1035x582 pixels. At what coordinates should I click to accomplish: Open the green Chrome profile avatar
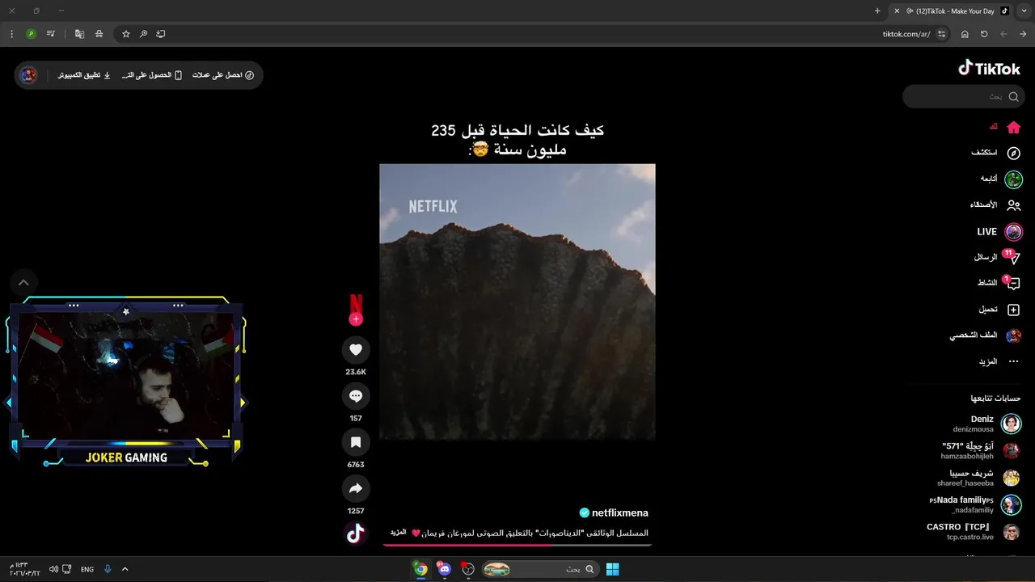point(31,34)
